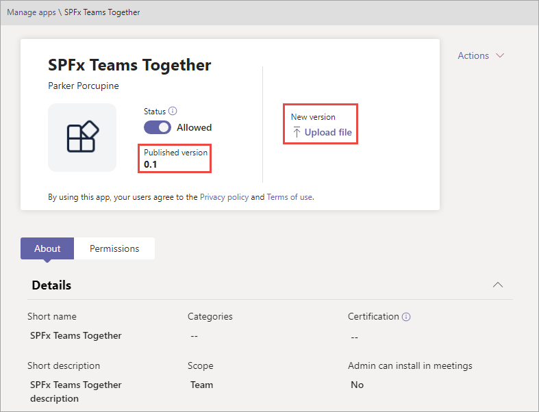Click the Certification info icon
The width and height of the screenshot is (539, 412).
pyautogui.click(x=406, y=317)
